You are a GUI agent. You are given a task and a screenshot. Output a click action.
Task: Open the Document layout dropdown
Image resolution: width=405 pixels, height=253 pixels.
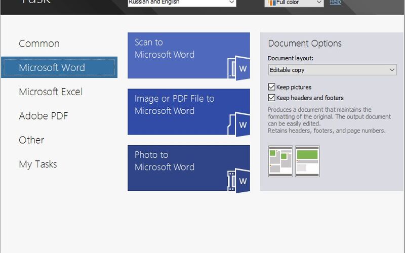pyautogui.click(x=332, y=70)
